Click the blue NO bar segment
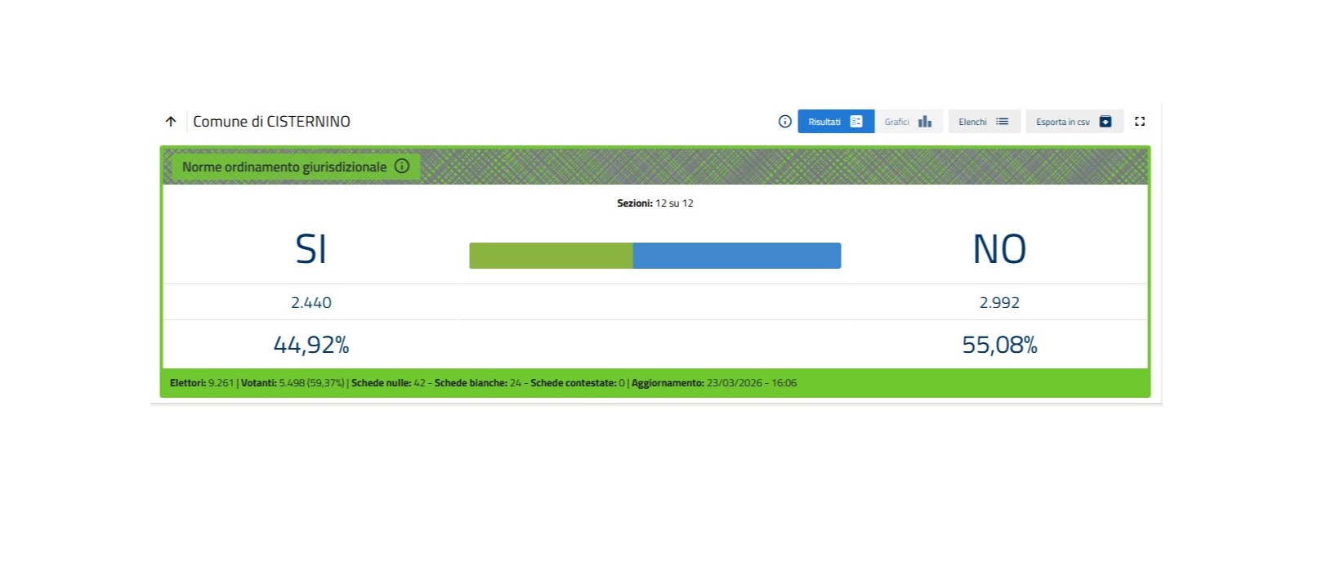This screenshot has height=562, width=1318. click(736, 256)
